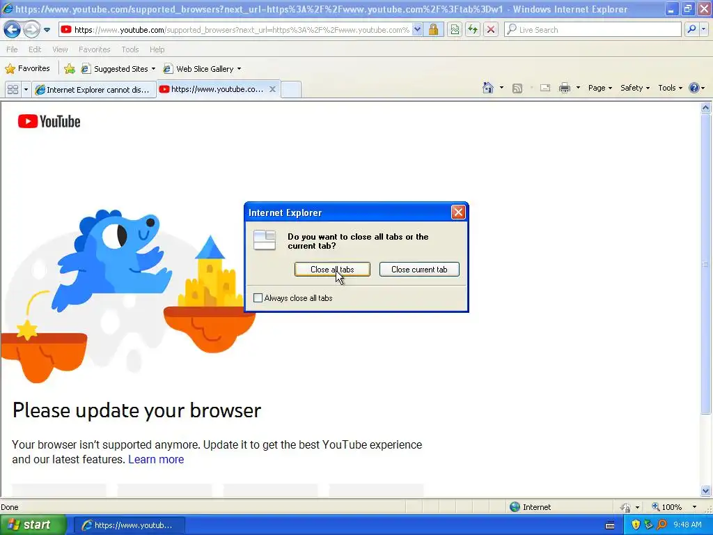
Task: Open the Help menu
Action: [x=157, y=49]
